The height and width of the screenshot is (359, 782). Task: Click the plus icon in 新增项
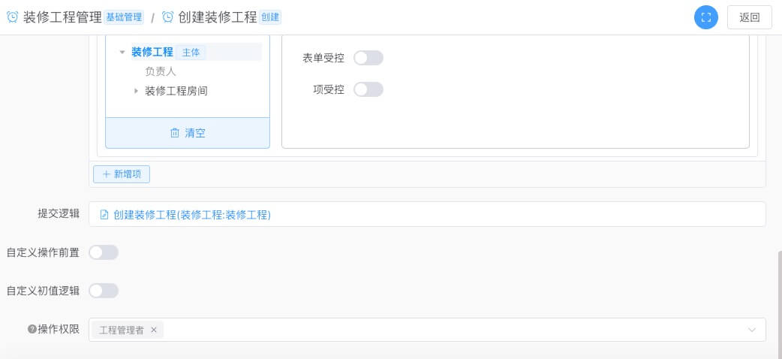(106, 174)
